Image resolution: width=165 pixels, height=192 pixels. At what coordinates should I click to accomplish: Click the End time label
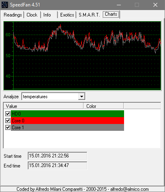coord(12,166)
